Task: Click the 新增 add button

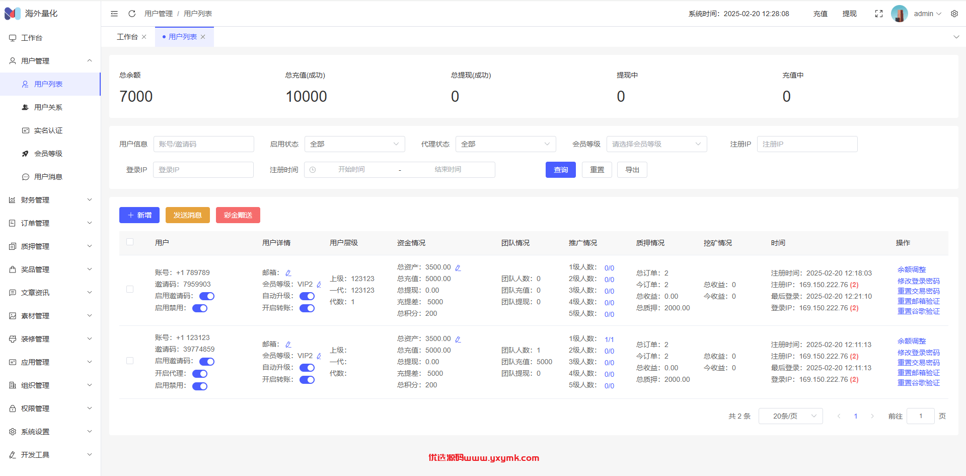Action: pyautogui.click(x=139, y=215)
